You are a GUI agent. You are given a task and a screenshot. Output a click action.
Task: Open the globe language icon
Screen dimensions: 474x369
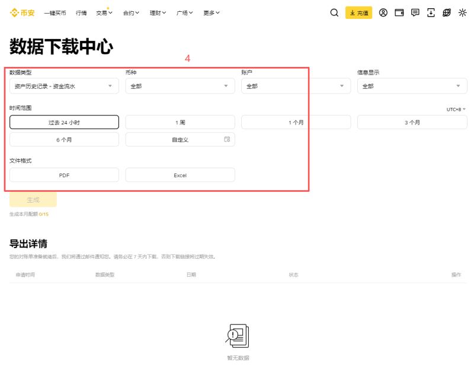pos(447,12)
